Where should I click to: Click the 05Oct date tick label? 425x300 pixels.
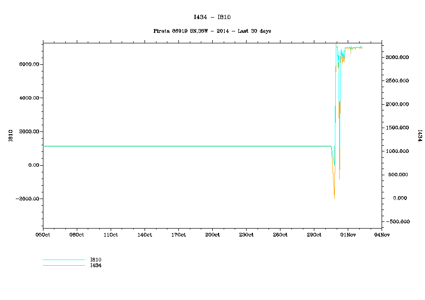coord(43,234)
